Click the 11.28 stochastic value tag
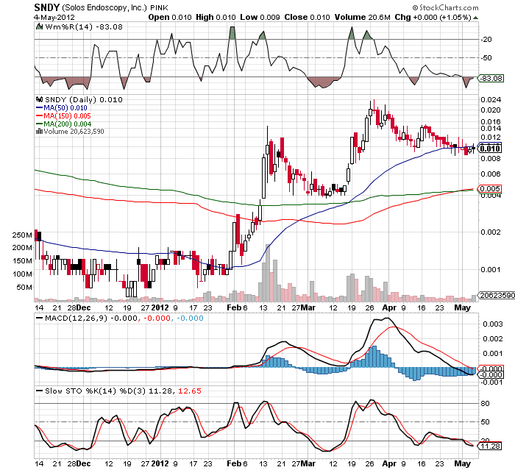The image size is (515, 470). (490, 446)
